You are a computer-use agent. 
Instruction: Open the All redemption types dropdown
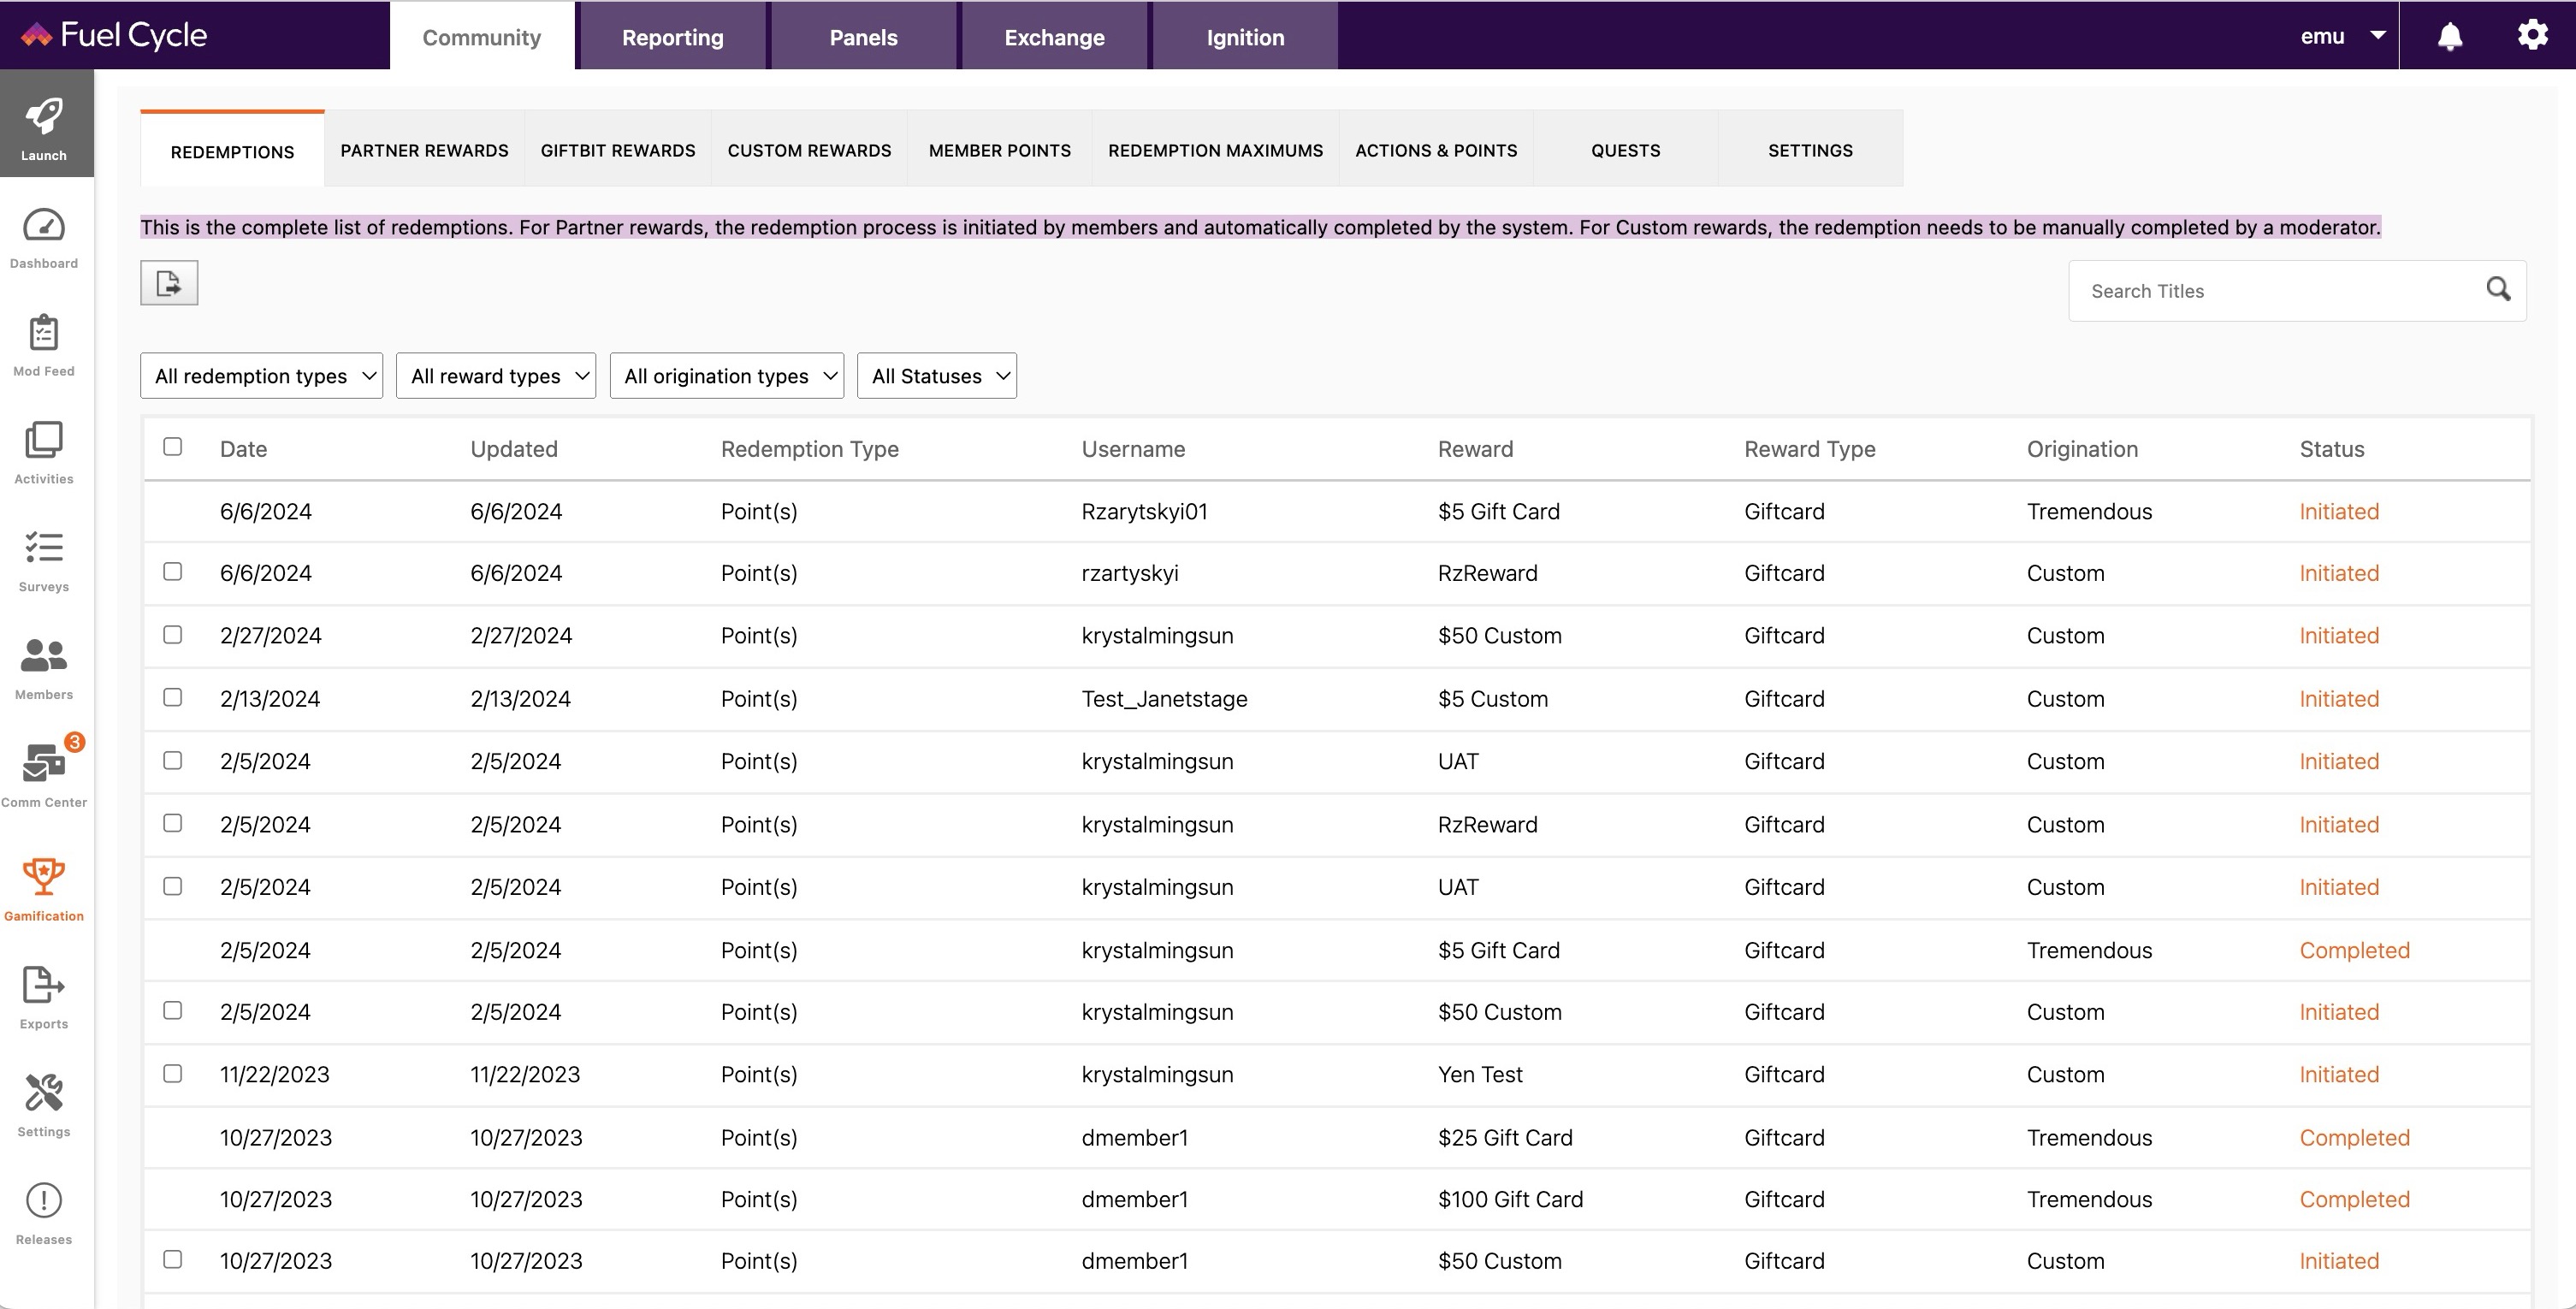pos(260,376)
